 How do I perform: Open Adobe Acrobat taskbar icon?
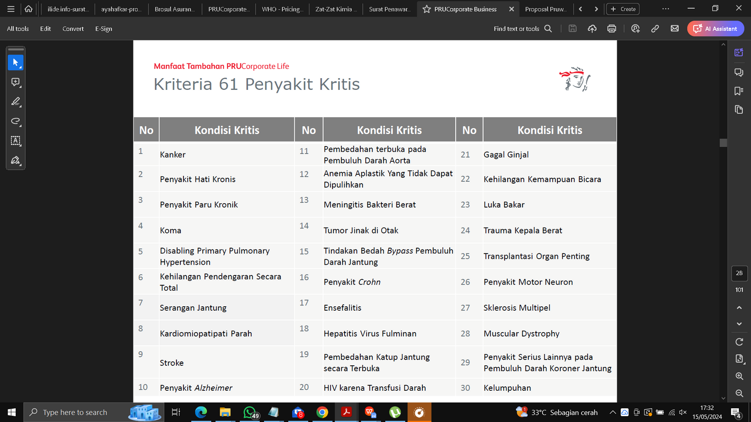pyautogui.click(x=347, y=412)
